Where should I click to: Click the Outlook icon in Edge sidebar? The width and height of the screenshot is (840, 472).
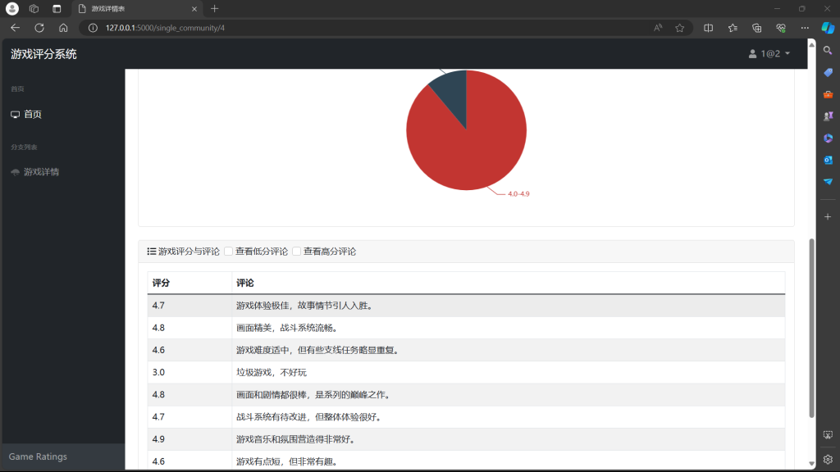tap(828, 160)
